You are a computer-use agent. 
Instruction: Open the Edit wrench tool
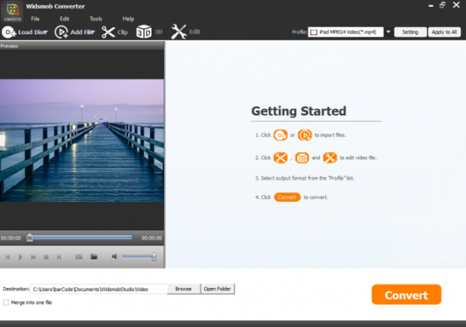point(179,31)
